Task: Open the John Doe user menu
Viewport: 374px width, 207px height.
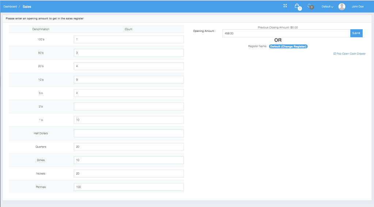Action: (x=357, y=7)
